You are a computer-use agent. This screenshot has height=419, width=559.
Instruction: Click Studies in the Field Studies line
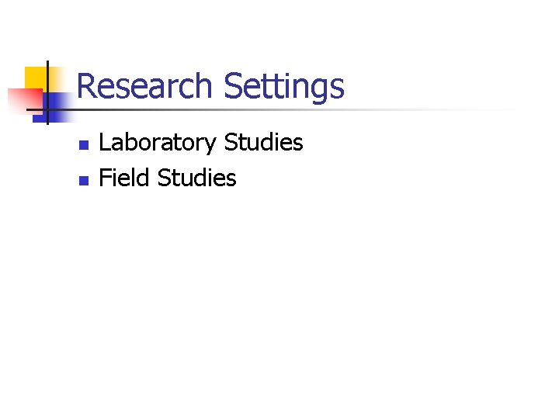click(196, 178)
